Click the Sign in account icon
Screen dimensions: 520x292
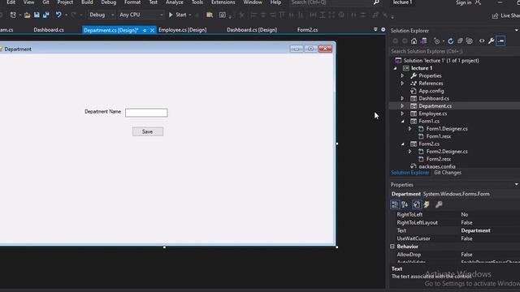478,2
